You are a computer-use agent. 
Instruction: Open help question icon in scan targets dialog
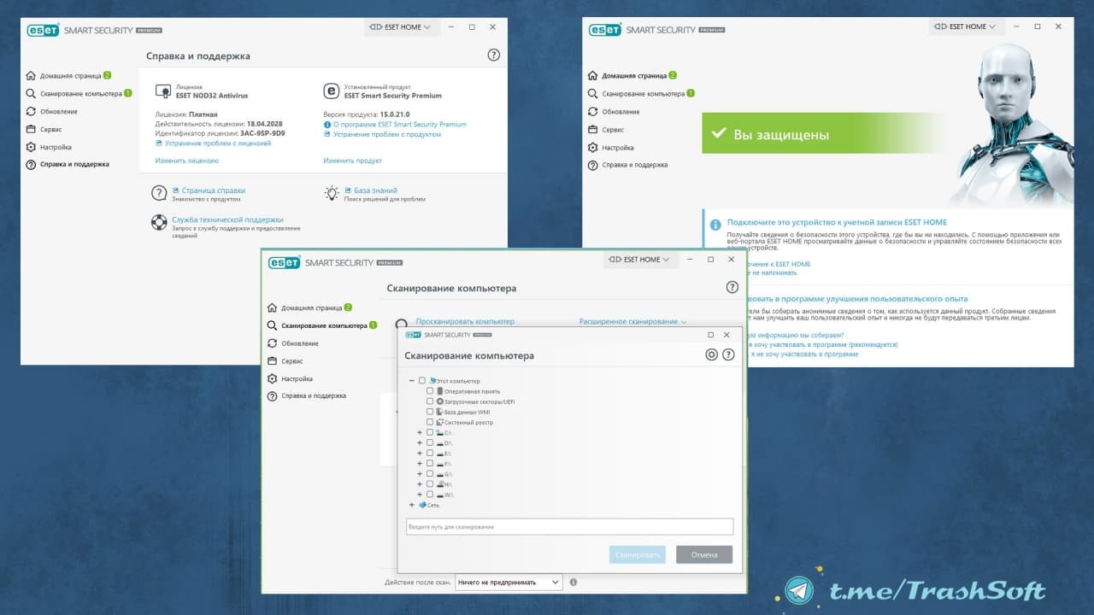(728, 354)
